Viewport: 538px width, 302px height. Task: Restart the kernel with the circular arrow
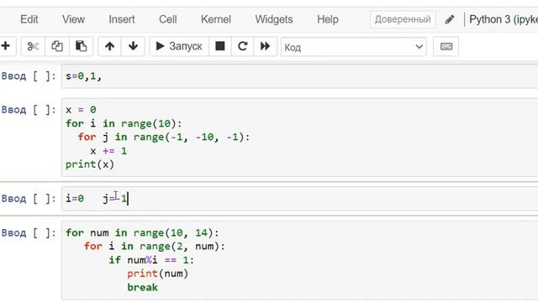(243, 46)
